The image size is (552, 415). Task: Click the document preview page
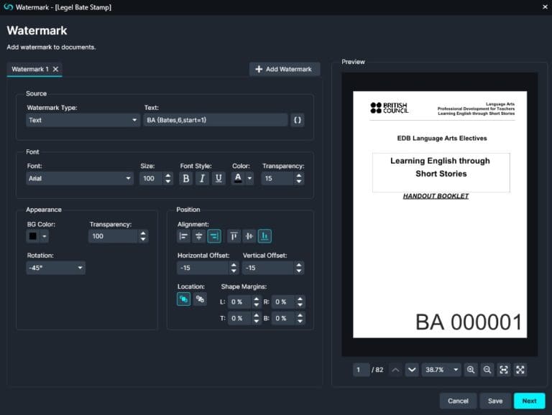click(x=440, y=215)
